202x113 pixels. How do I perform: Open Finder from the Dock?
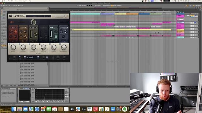point(14,109)
